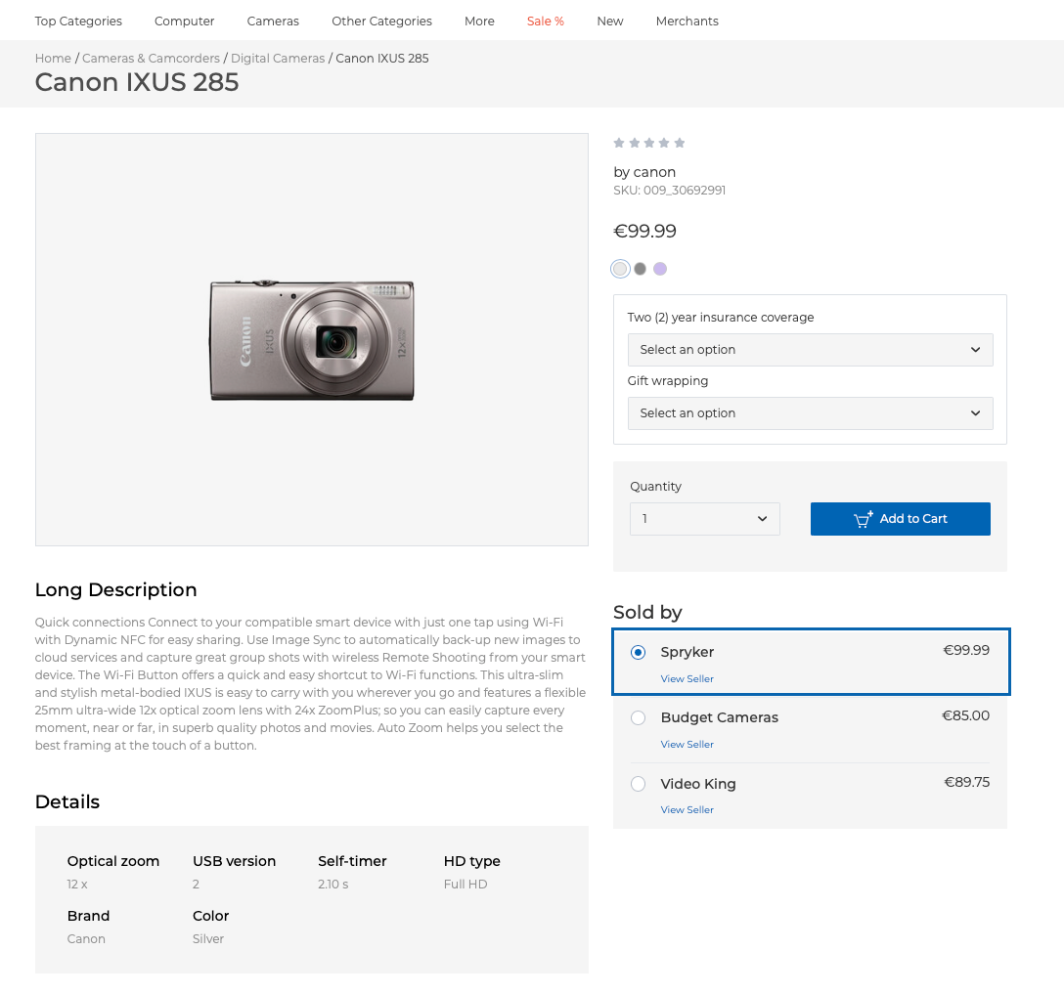Click the Home breadcrumb link
This screenshot has height=994, width=1064.
point(53,59)
